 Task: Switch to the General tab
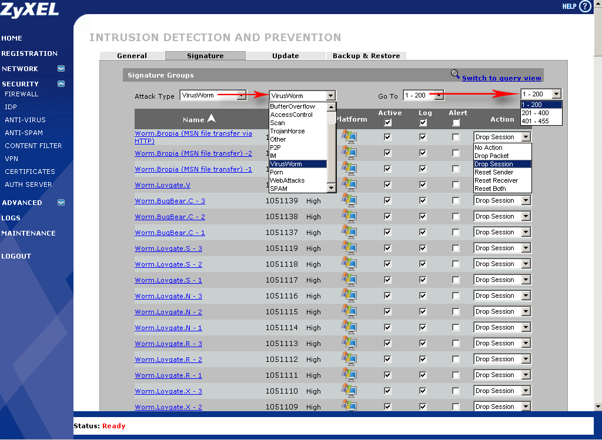point(132,56)
